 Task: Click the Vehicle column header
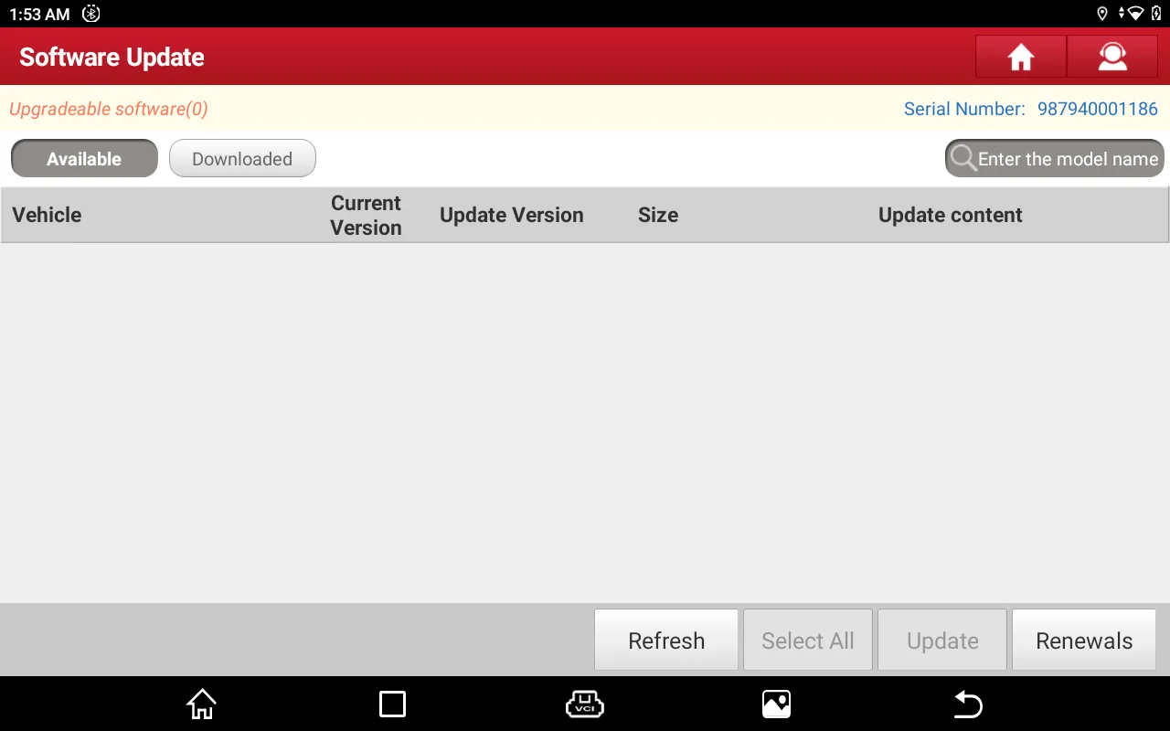(47, 215)
